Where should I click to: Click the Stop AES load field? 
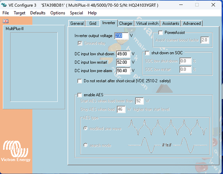121,109
